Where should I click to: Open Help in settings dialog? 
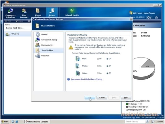tap(126, 98)
